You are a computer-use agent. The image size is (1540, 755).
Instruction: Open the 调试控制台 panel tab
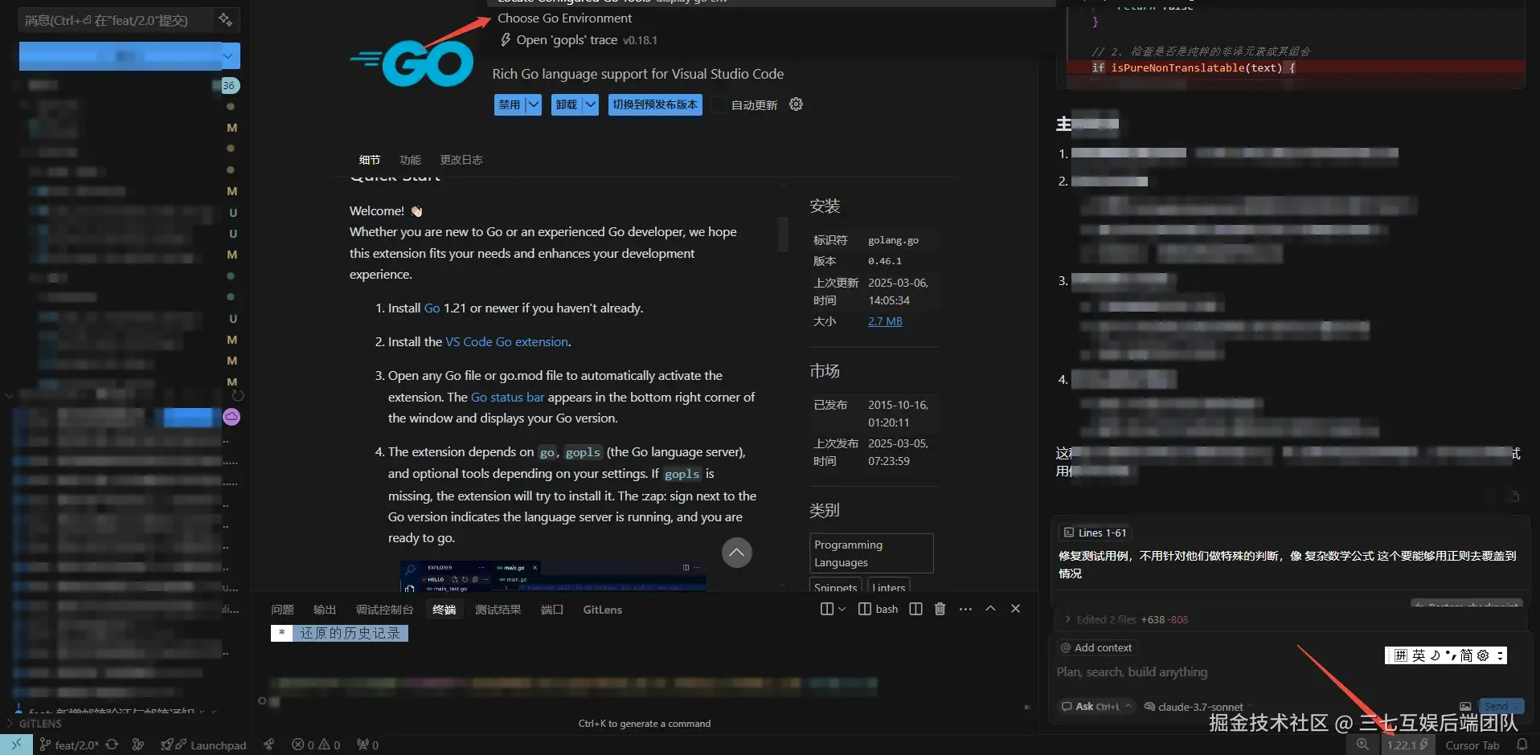point(384,610)
